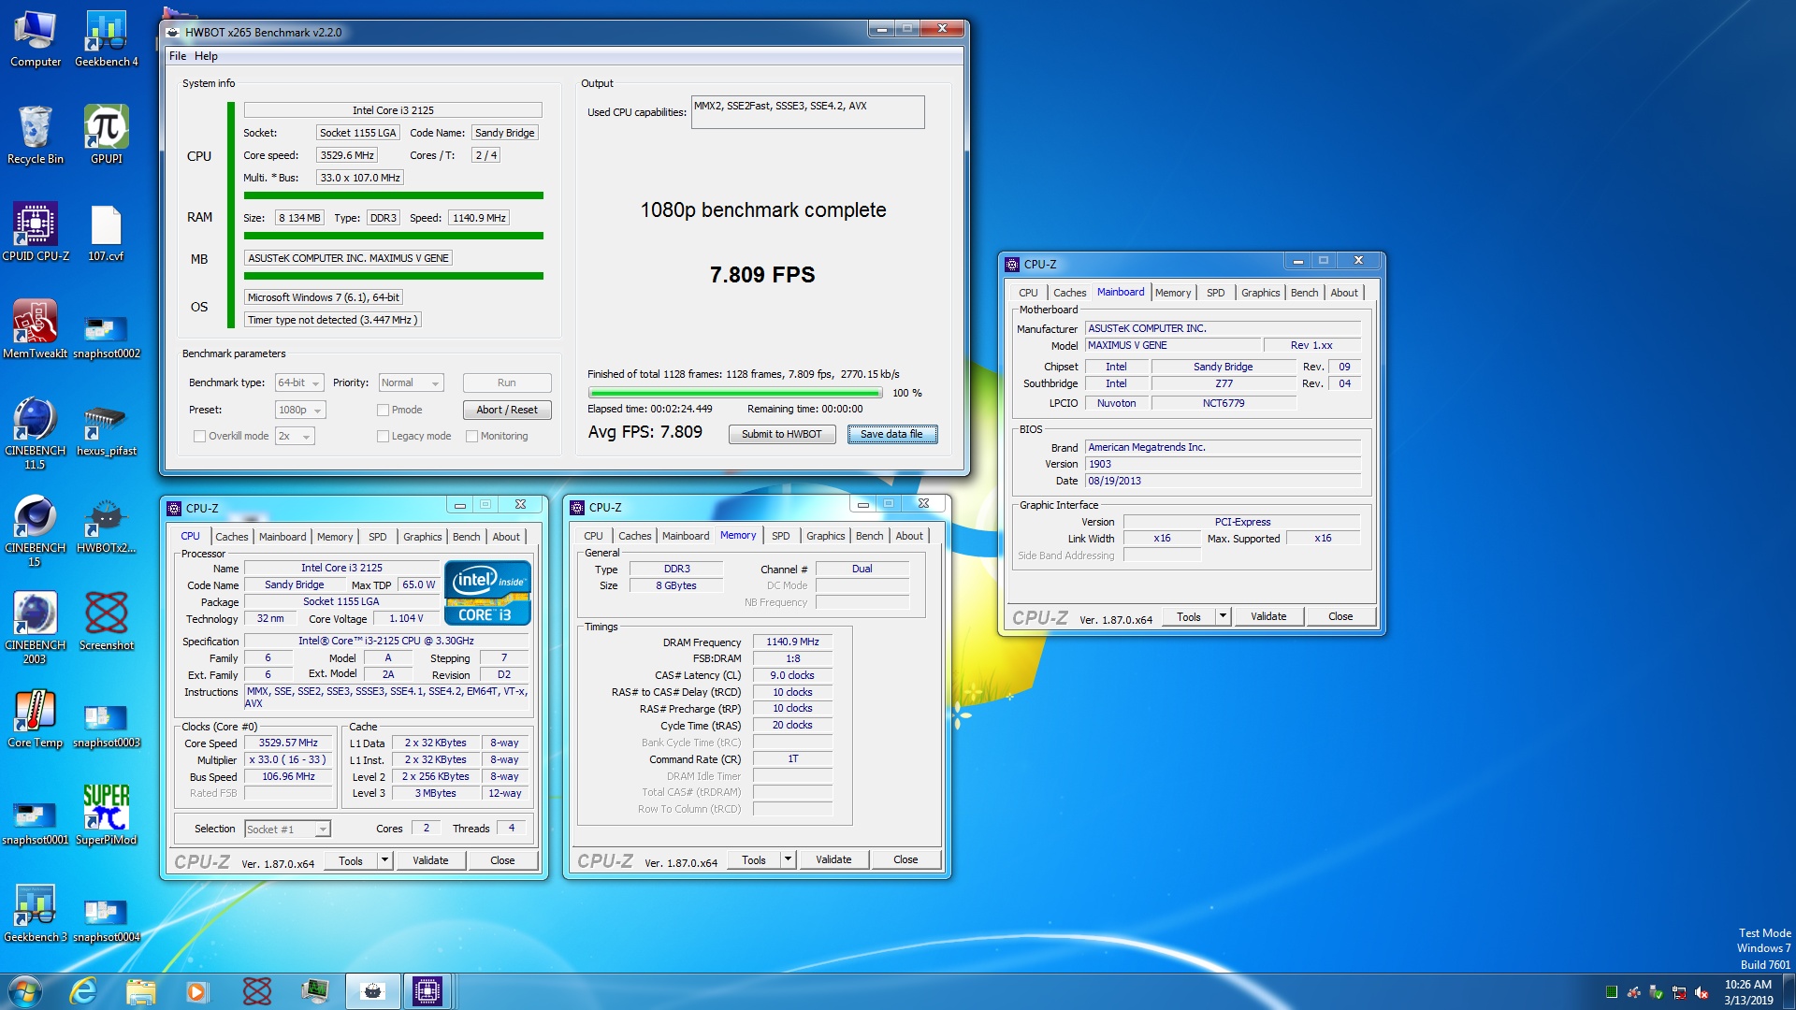Click the Used CPU capabilities text box
The image size is (1796, 1010).
tap(808, 112)
